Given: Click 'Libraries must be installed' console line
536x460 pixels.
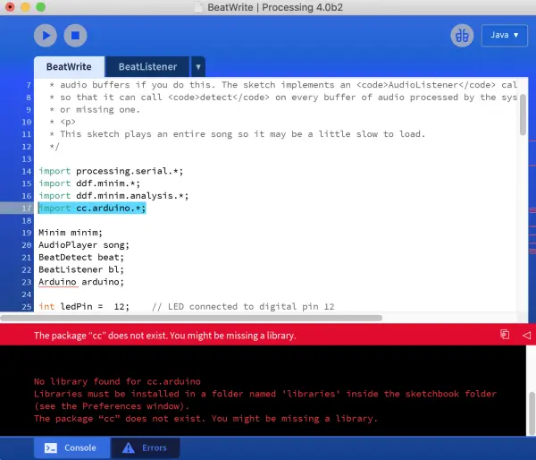Looking at the screenshot, I should tap(265, 394).
